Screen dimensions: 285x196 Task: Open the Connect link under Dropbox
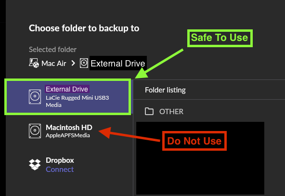coord(60,170)
